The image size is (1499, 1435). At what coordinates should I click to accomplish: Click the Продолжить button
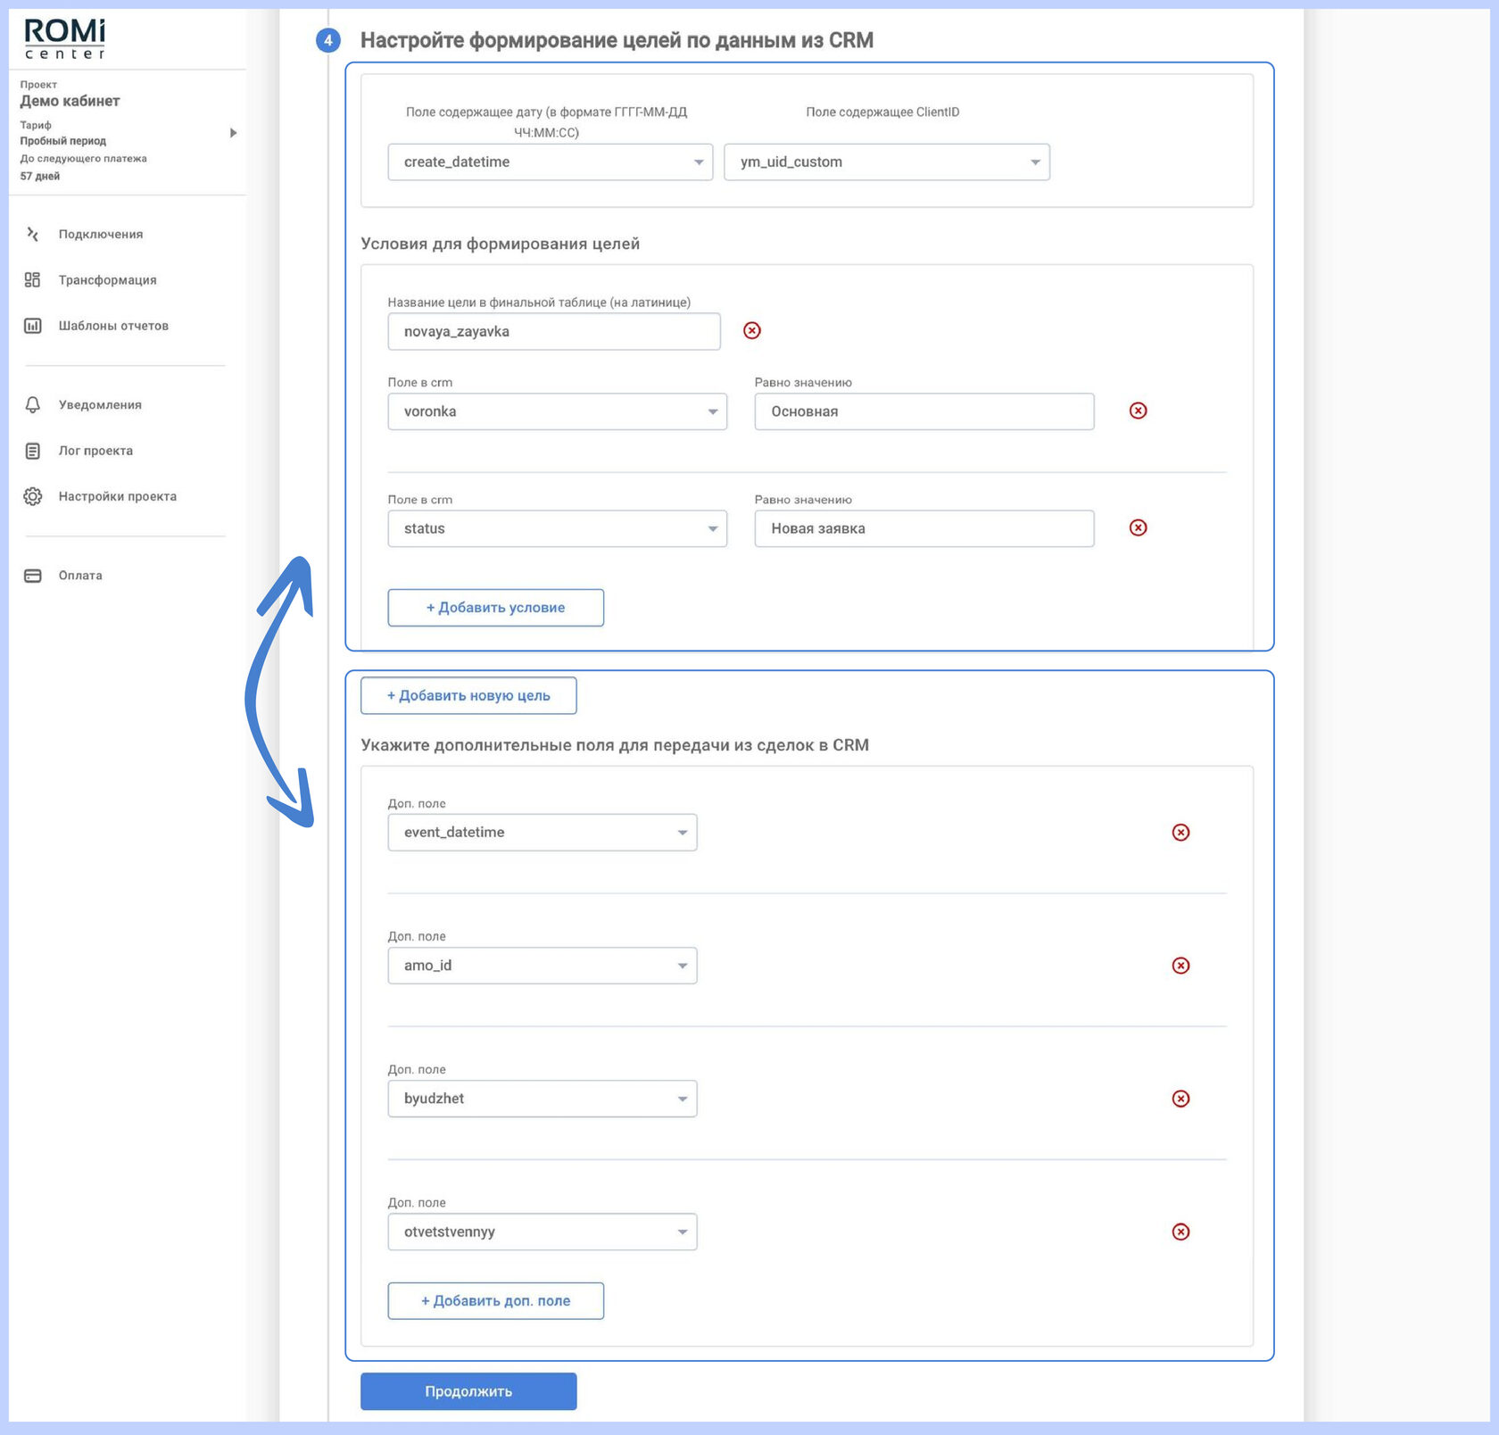(x=468, y=1391)
